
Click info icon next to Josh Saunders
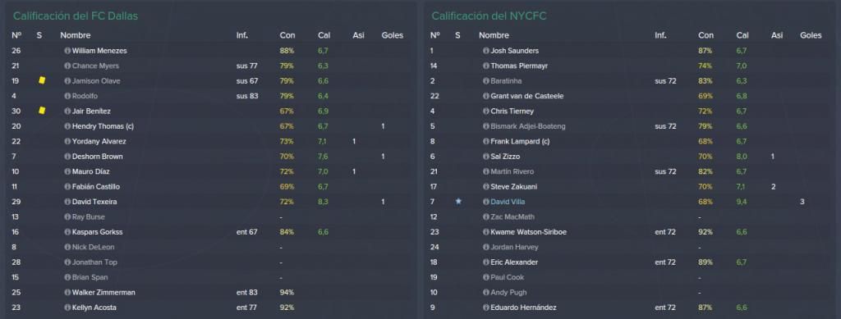[486, 51]
